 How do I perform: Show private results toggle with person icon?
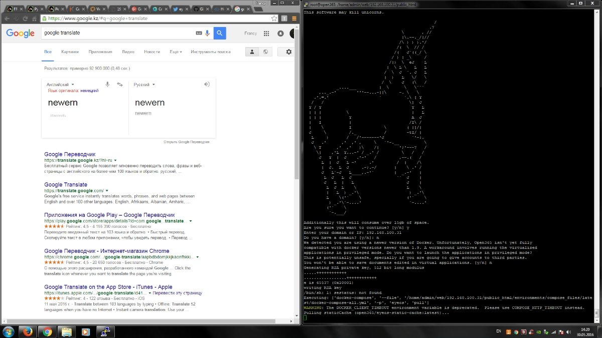click(x=252, y=52)
